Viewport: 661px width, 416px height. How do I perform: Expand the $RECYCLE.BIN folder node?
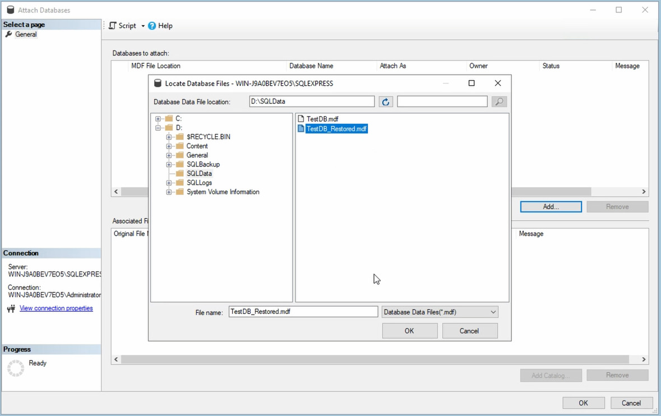[169, 137]
